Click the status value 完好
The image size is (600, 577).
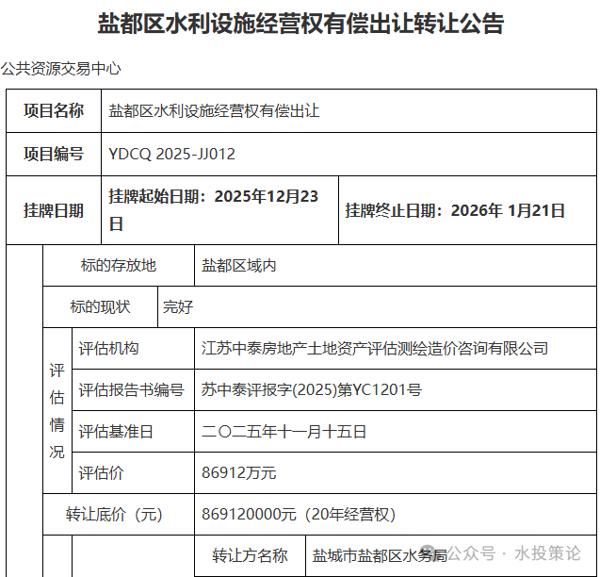tap(178, 307)
